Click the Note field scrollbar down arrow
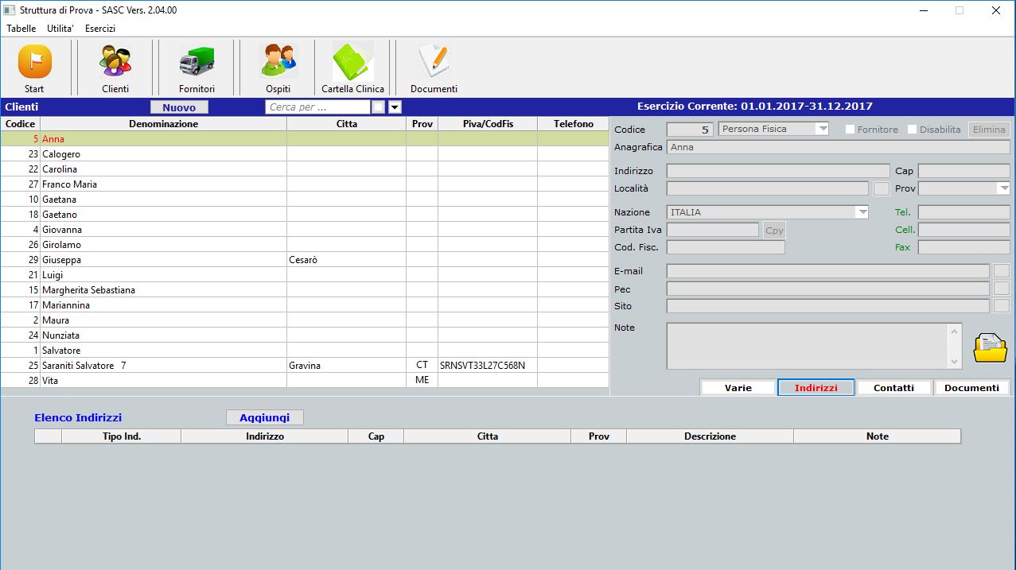Image resolution: width=1016 pixels, height=570 pixels. 955,362
